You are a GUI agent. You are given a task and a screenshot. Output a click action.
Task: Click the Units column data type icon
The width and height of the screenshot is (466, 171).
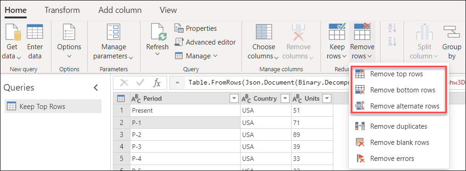pyautogui.click(x=297, y=98)
